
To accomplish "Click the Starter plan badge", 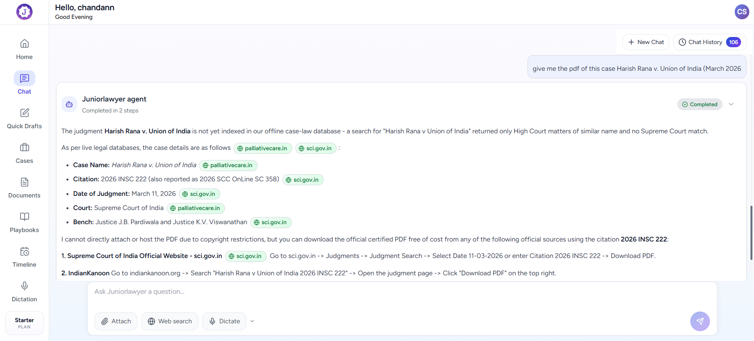I will coord(24,323).
